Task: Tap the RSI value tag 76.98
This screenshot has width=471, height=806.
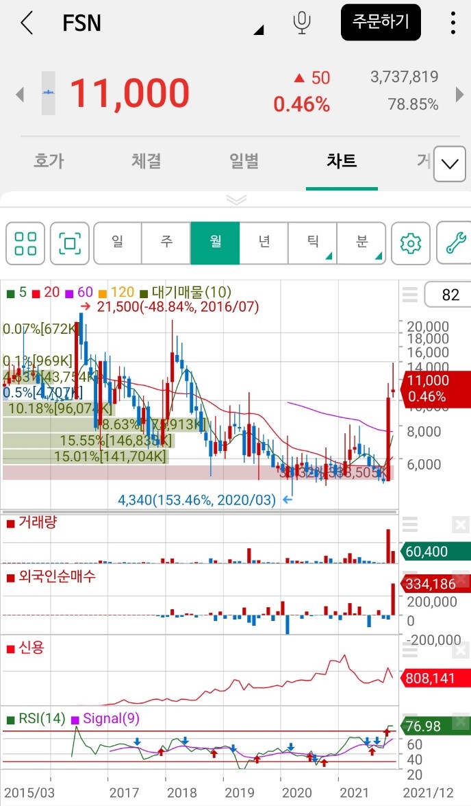Action: [435, 726]
